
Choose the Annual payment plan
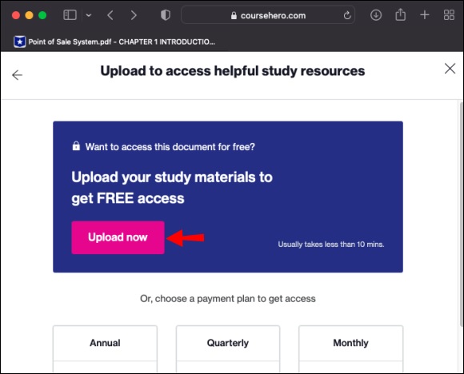(105, 343)
